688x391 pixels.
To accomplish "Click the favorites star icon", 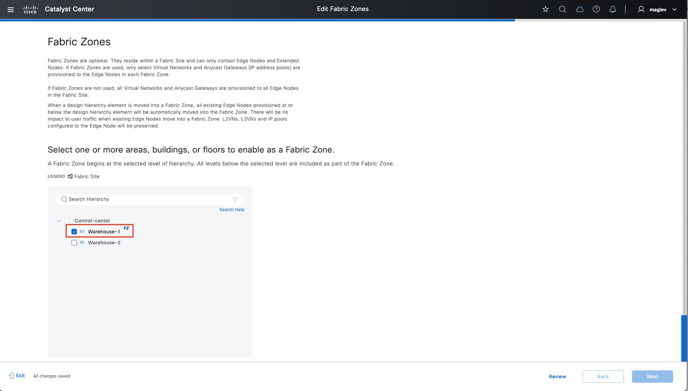I will pyautogui.click(x=545, y=9).
